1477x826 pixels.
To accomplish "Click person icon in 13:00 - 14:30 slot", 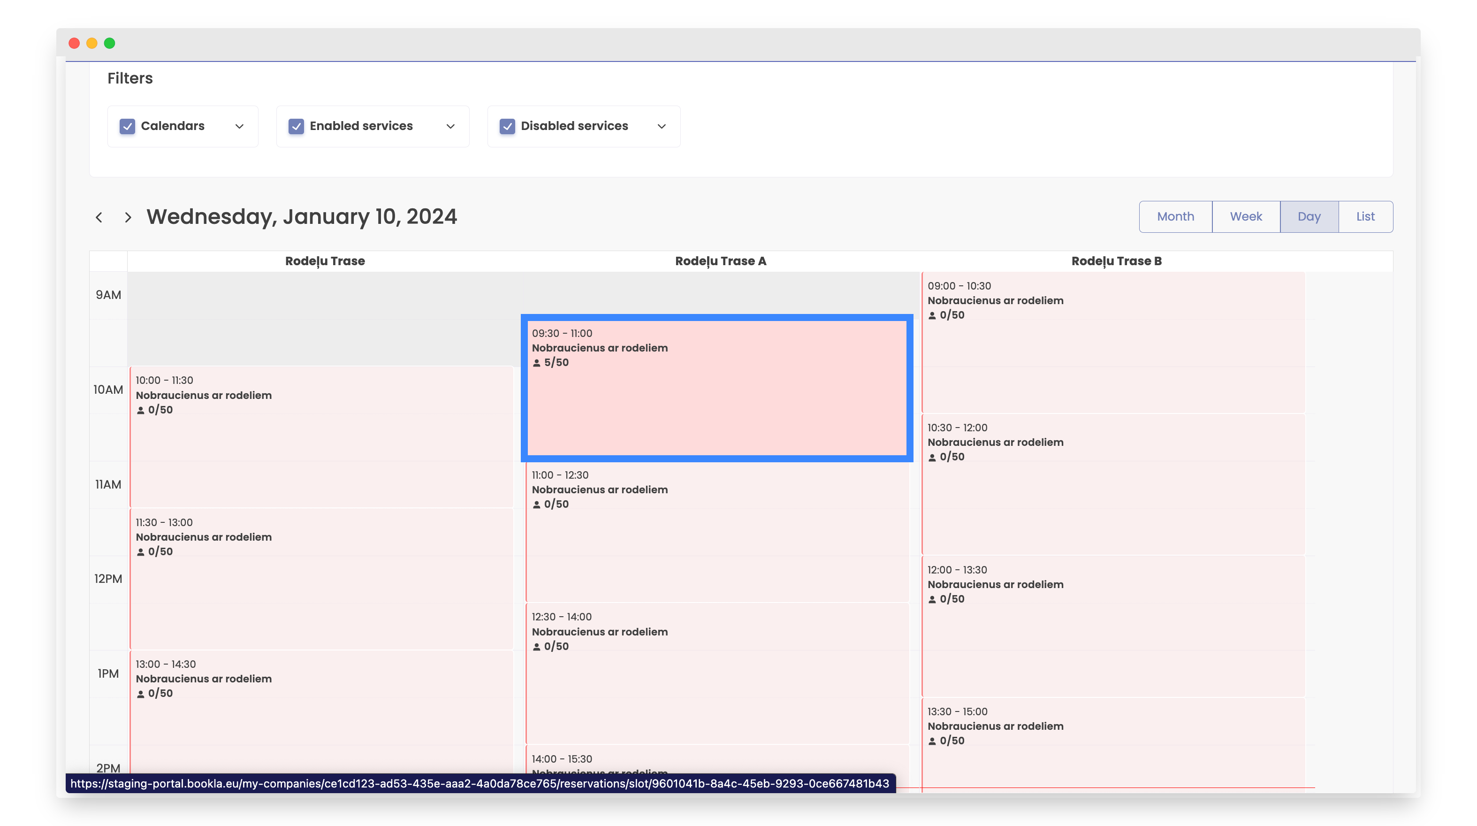I will click(x=140, y=694).
